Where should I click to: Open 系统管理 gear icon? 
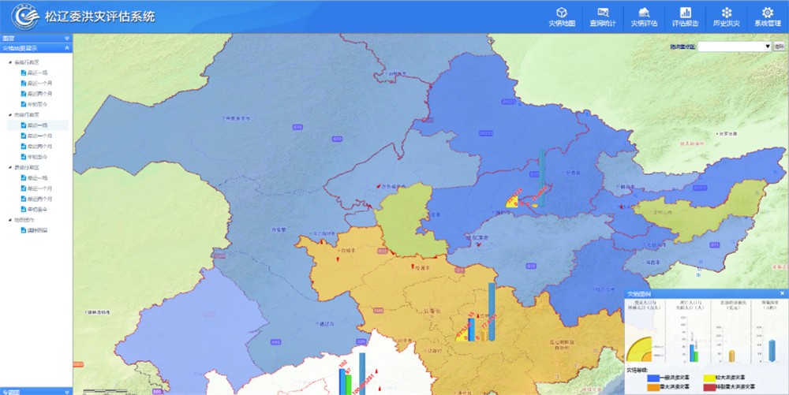coord(766,13)
